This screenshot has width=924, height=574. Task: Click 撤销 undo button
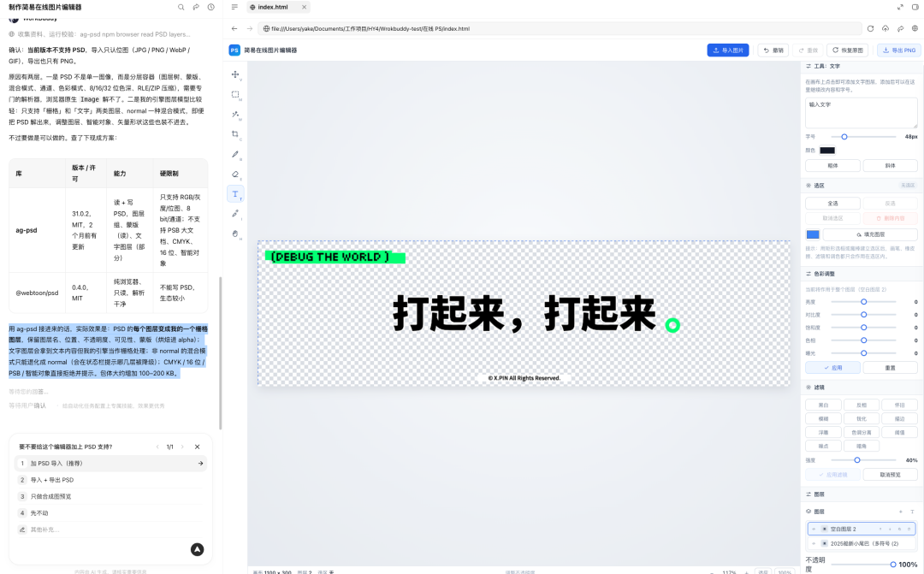click(x=773, y=50)
